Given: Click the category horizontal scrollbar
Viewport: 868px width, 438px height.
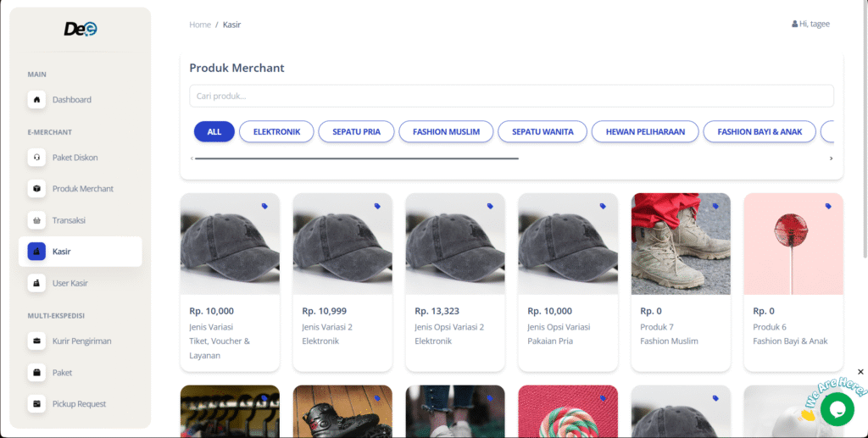Looking at the screenshot, I should tap(356, 158).
